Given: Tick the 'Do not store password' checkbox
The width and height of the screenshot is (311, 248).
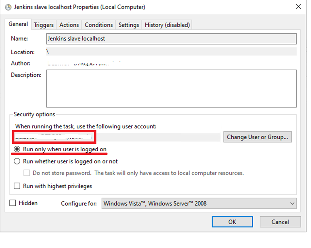Looking at the screenshot, I should point(27,173).
